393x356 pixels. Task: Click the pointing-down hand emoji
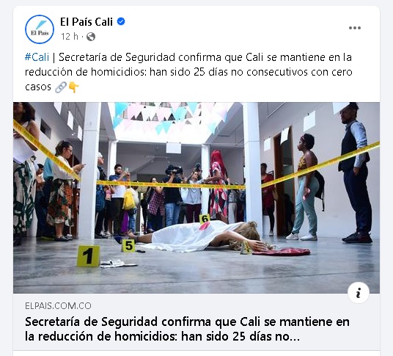coord(73,87)
